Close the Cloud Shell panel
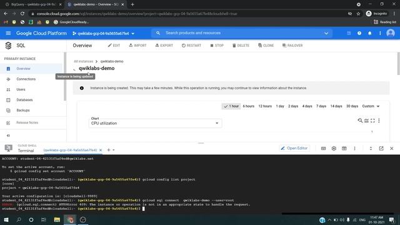Viewport: 400px width, 225px height. coord(392,149)
